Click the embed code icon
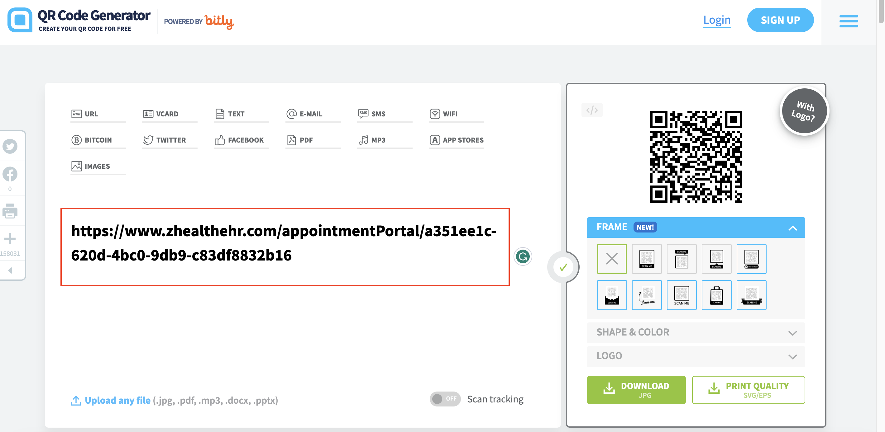The width and height of the screenshot is (885, 432). click(591, 110)
